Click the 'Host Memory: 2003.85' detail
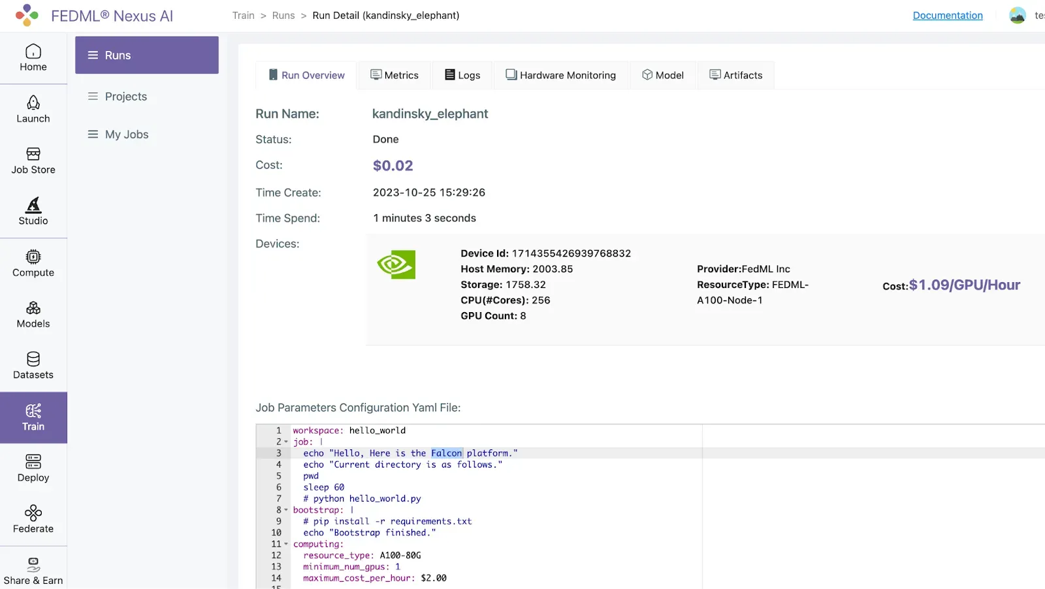This screenshot has width=1045, height=589. point(517,269)
